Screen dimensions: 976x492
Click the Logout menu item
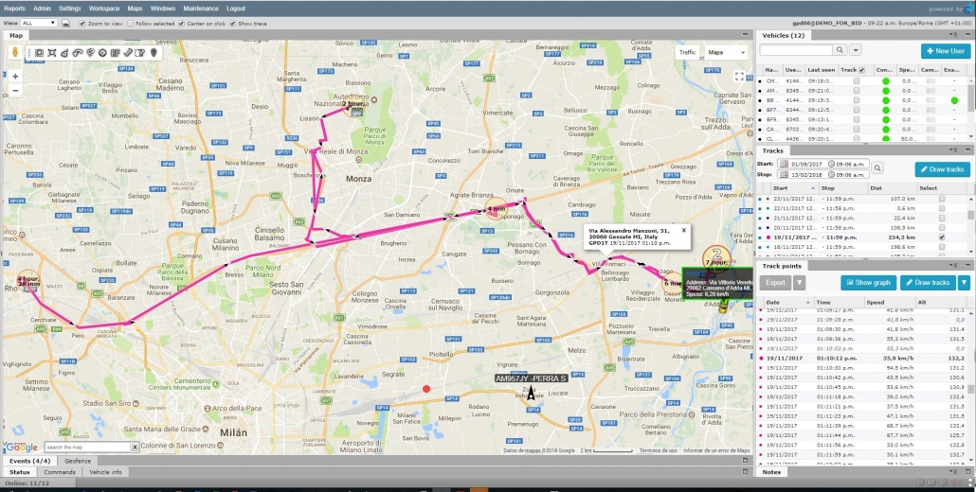(236, 9)
